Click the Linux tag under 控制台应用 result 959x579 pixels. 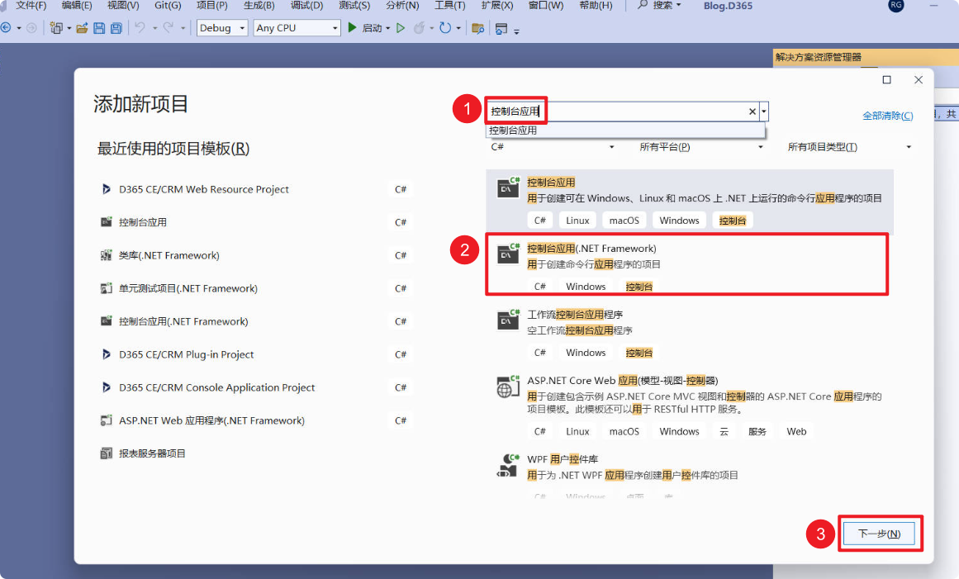pos(577,221)
